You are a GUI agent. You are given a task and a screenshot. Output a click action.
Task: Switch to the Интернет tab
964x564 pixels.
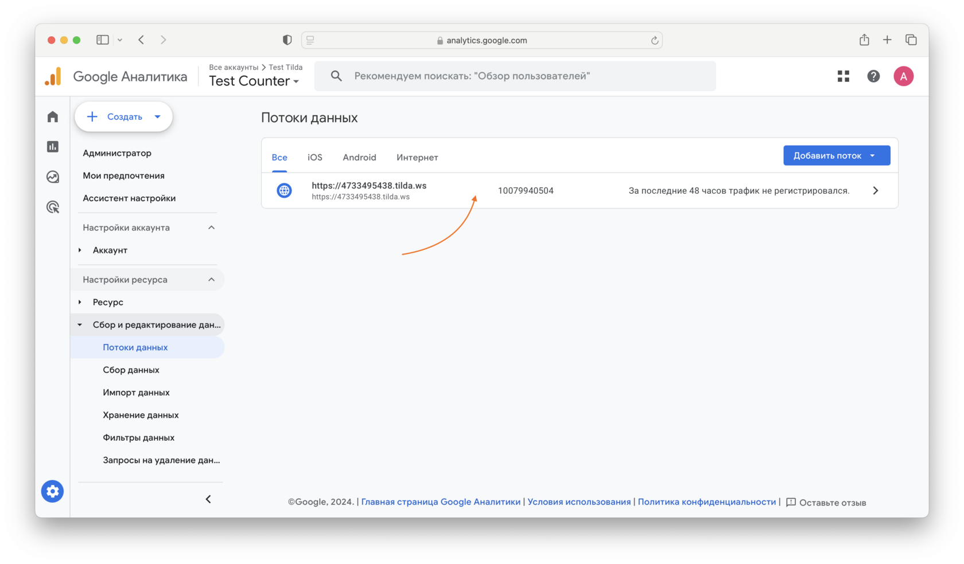417,158
